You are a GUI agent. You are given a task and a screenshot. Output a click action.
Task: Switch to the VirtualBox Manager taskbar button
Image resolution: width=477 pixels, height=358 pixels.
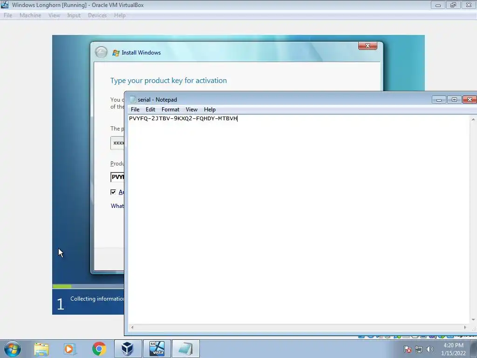[128, 349]
